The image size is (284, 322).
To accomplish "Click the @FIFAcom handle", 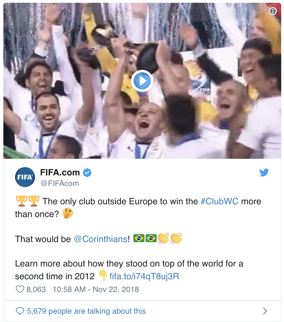I will click(x=60, y=183).
